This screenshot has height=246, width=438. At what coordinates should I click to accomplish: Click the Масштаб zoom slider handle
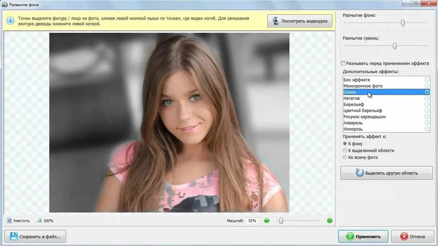281,221
